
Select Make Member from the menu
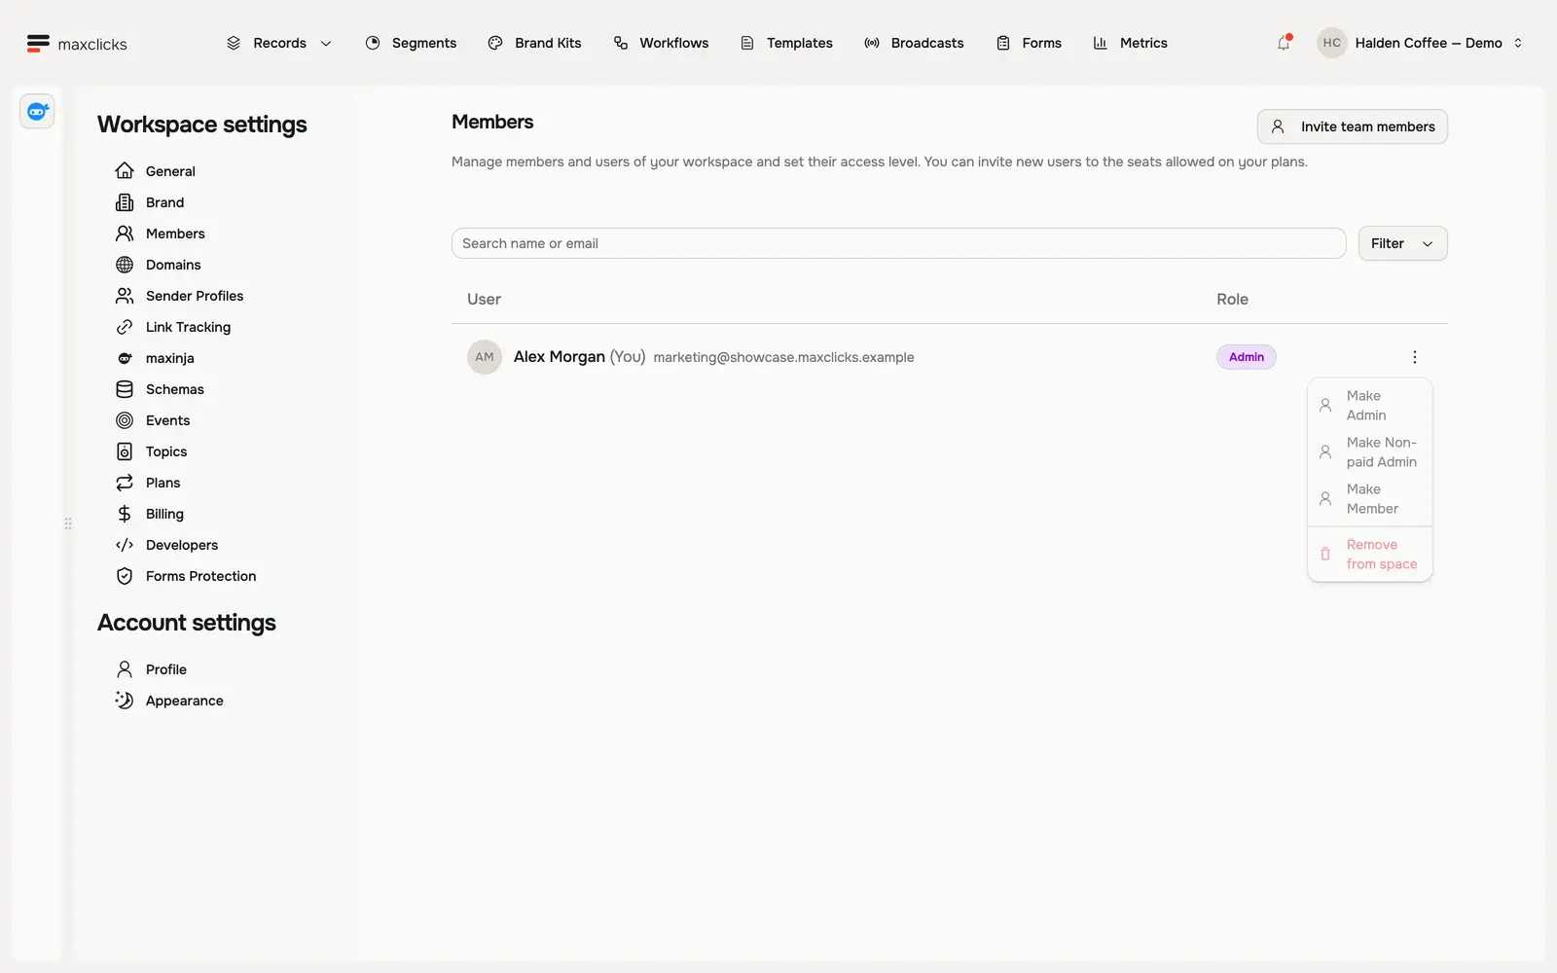pos(1370,499)
